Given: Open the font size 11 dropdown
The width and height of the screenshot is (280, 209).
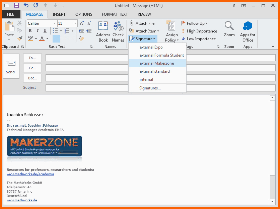Looking at the screenshot, I should pyautogui.click(x=75, y=23).
